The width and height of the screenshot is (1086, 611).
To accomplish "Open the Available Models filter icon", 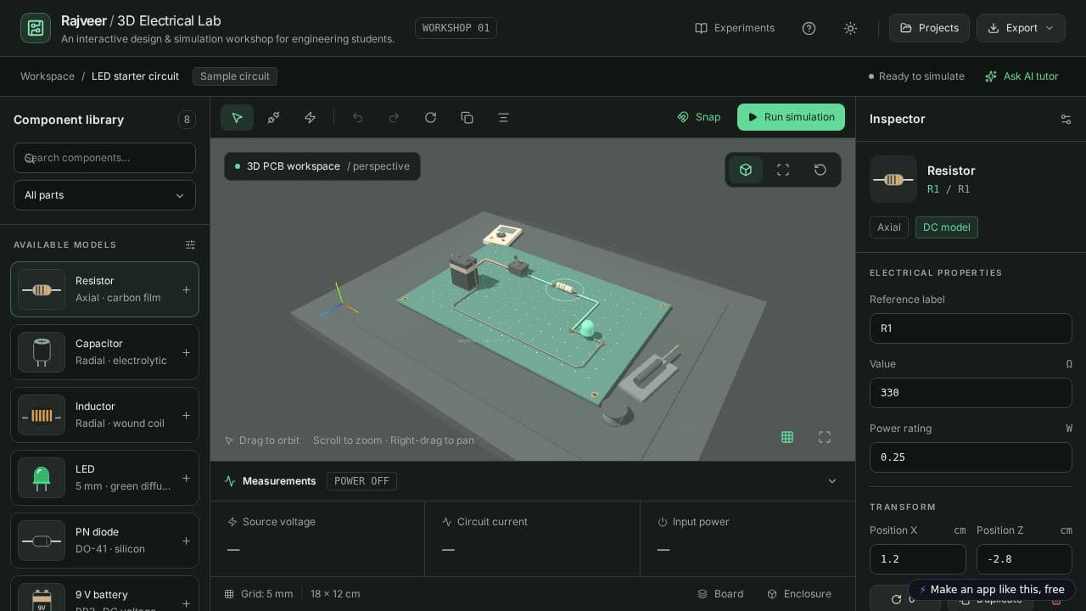I will pyautogui.click(x=190, y=244).
